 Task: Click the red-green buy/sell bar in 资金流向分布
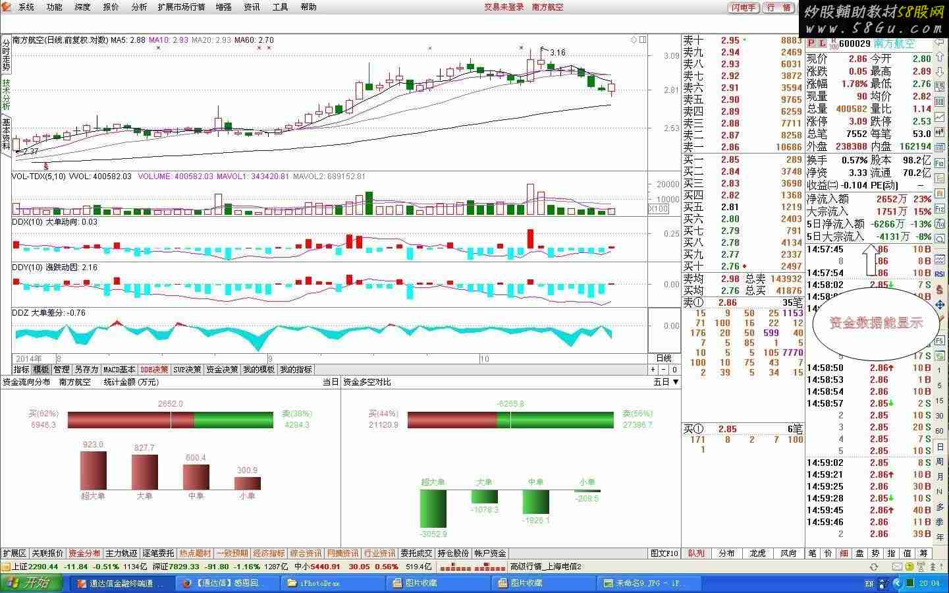click(170, 420)
